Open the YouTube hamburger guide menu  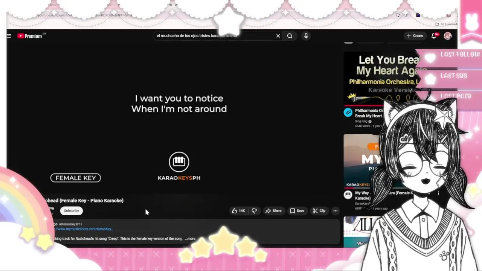(9, 36)
